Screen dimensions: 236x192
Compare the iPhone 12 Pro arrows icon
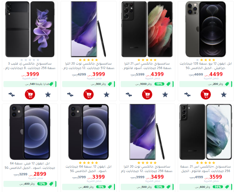coord(187,95)
